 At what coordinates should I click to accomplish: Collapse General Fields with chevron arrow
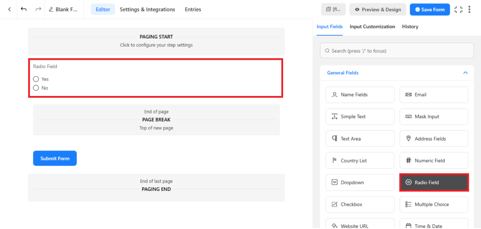coord(465,73)
